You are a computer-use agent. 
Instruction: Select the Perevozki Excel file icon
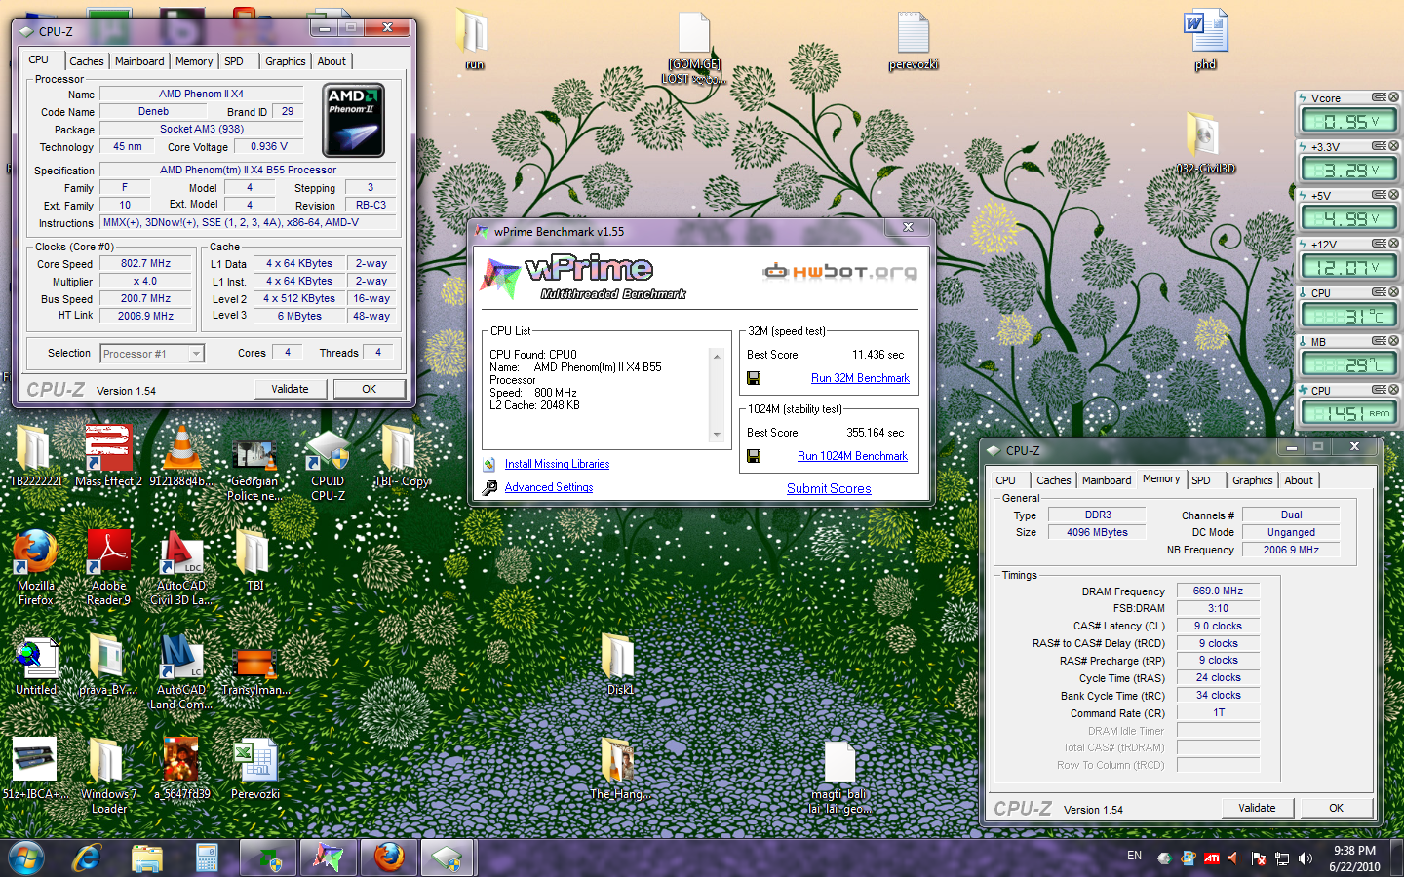click(x=255, y=770)
